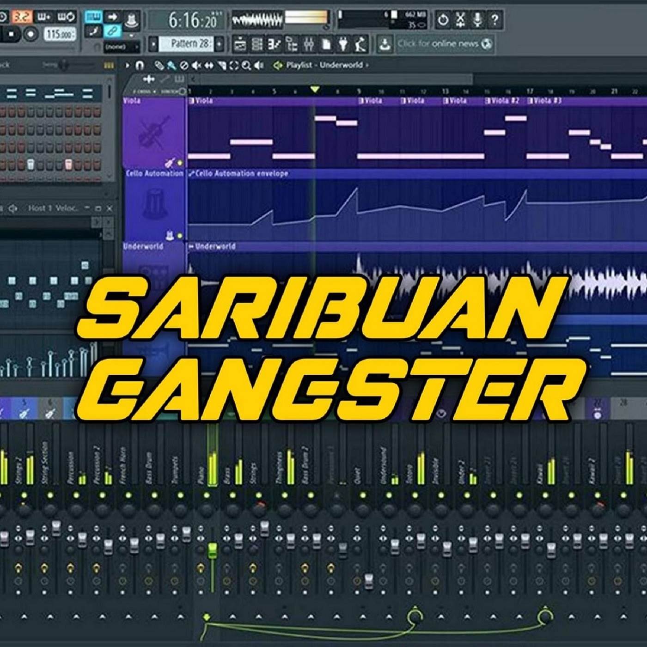The height and width of the screenshot is (647, 647).
Task: Select the zoom magnifier tool in playlist
Action: point(246,65)
